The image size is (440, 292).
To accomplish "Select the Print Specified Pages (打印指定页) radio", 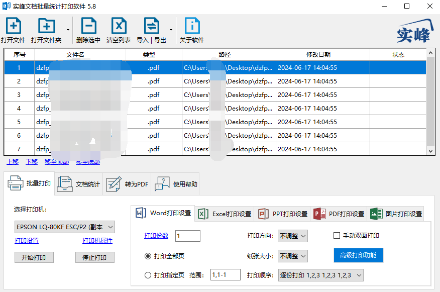I will 148,275.
